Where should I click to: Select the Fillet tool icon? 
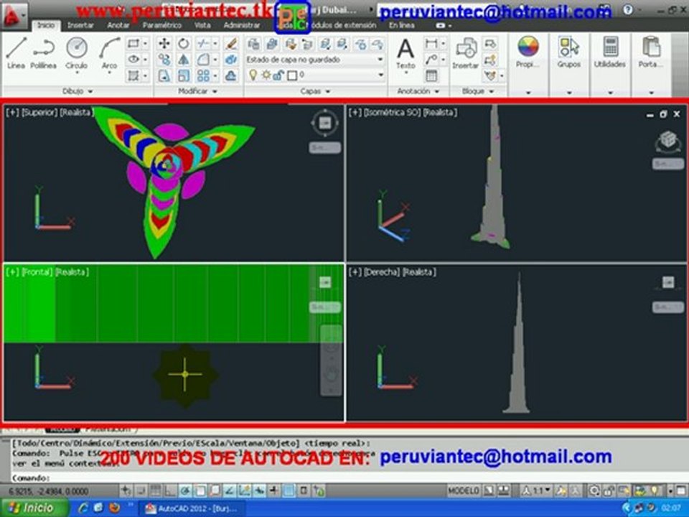tap(202, 60)
